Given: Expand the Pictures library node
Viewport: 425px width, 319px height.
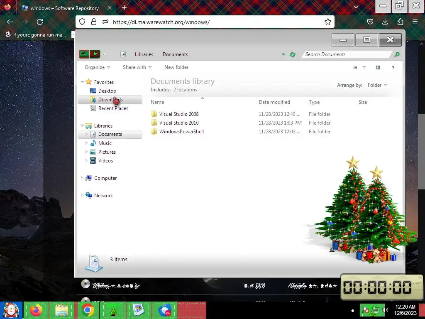Looking at the screenshot, I should 86,152.
